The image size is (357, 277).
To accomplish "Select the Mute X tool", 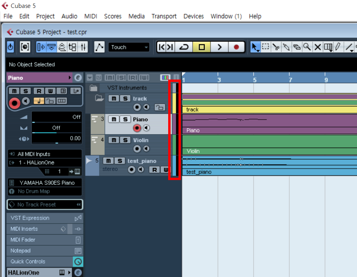I will 318,47.
